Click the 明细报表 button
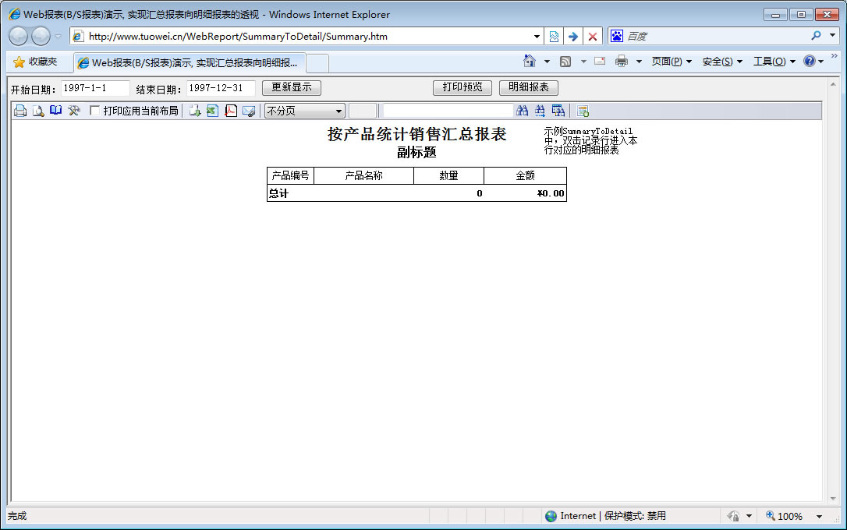847x530 pixels. [528, 87]
